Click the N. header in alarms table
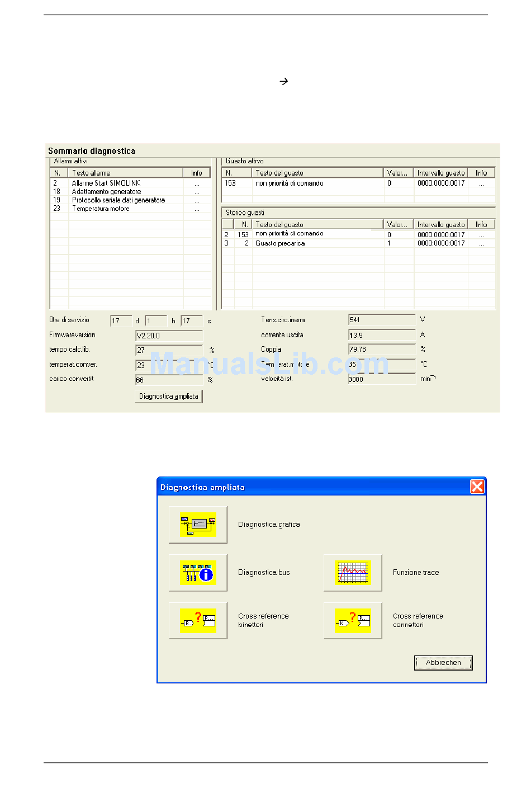The image size is (531, 788). click(59, 173)
